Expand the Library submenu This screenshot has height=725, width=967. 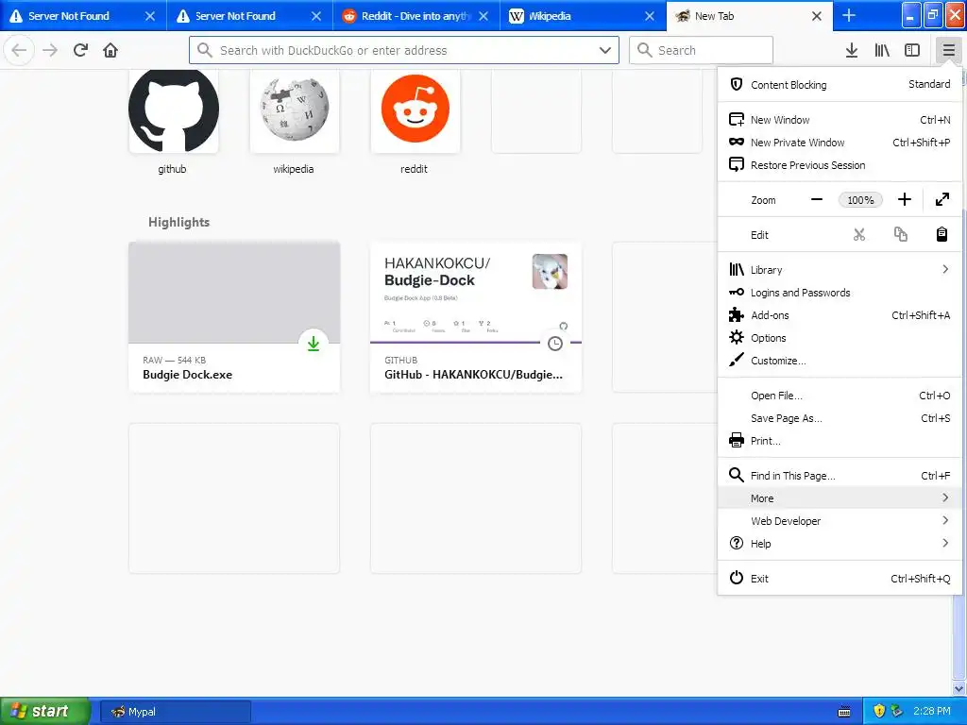tap(840, 269)
